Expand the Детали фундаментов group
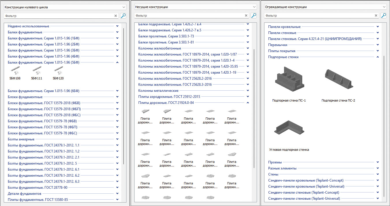 click(x=117, y=194)
